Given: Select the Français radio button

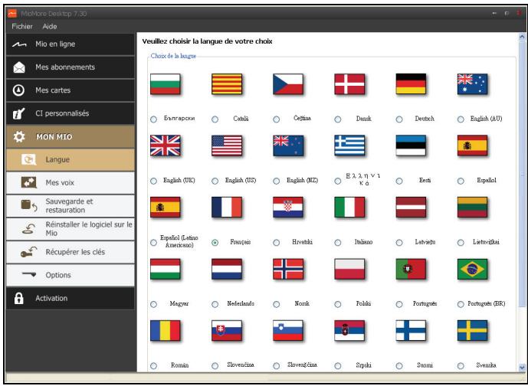Looking at the screenshot, I should (x=215, y=243).
